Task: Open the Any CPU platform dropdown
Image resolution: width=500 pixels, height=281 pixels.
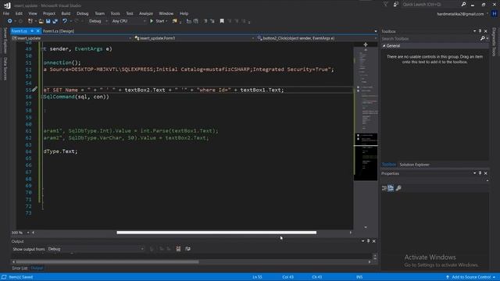Action: 129,21
